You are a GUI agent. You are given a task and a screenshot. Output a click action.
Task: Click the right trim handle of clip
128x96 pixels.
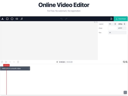coord(29,69)
